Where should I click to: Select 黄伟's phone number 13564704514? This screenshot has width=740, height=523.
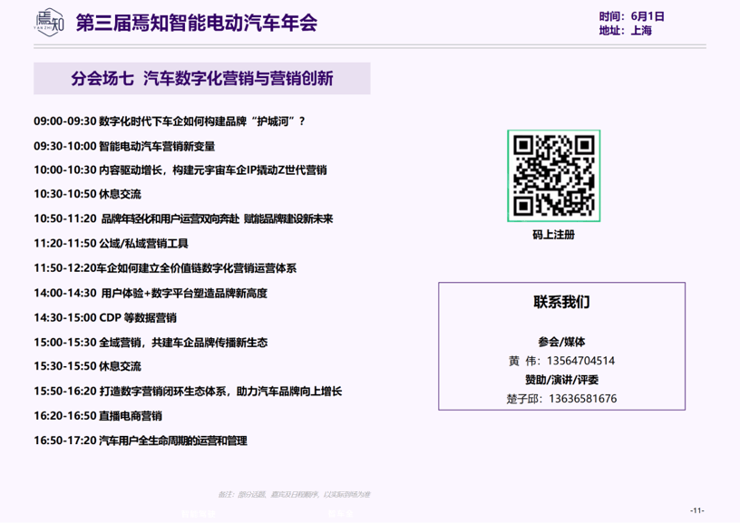(580, 362)
